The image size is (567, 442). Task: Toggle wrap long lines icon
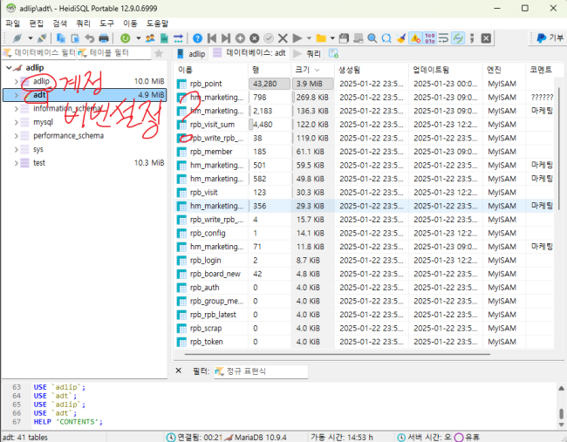(x=444, y=38)
